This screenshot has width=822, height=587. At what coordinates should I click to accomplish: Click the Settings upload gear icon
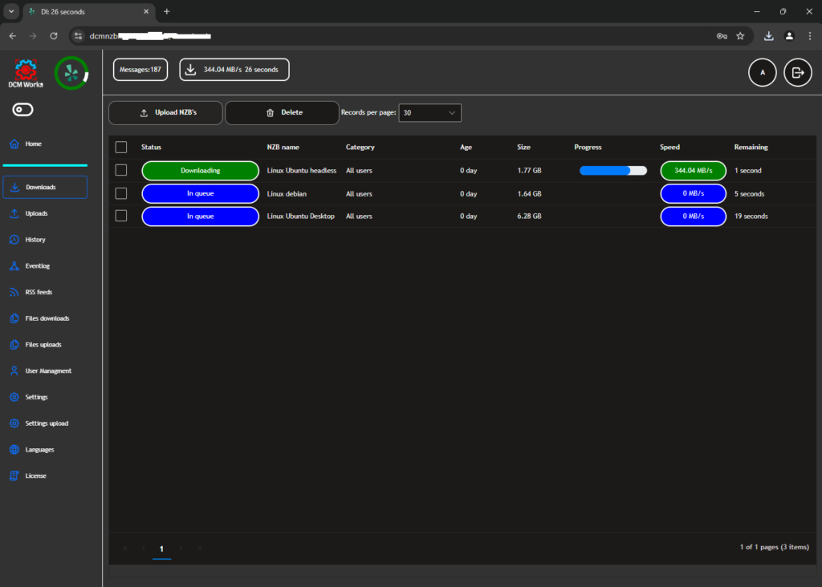pyautogui.click(x=14, y=423)
